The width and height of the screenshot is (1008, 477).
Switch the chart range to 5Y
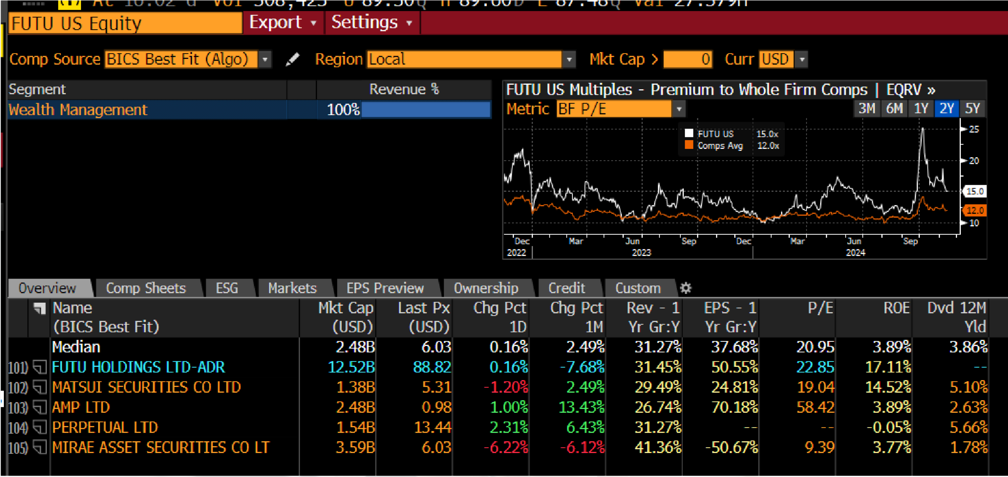click(x=973, y=109)
